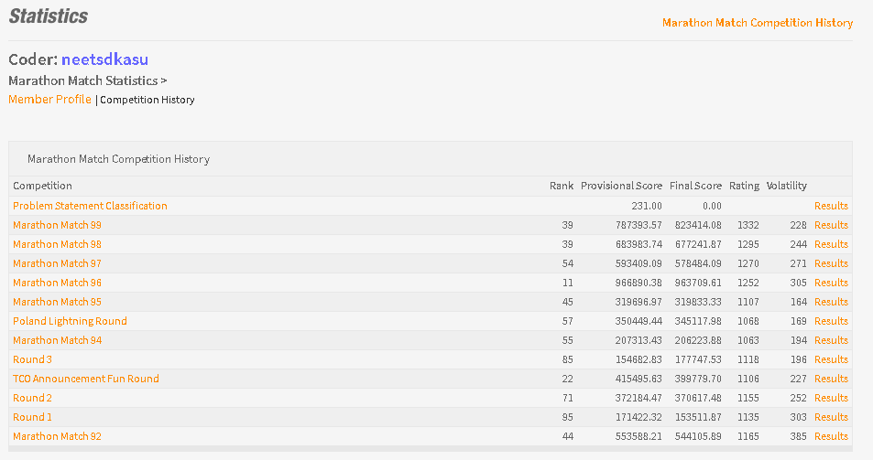Select rating value 1252
The image size is (873, 460).
click(x=748, y=283)
